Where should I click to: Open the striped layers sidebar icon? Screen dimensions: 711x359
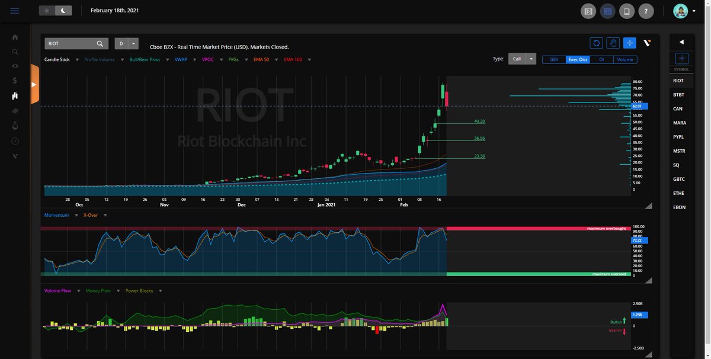[x=15, y=111]
